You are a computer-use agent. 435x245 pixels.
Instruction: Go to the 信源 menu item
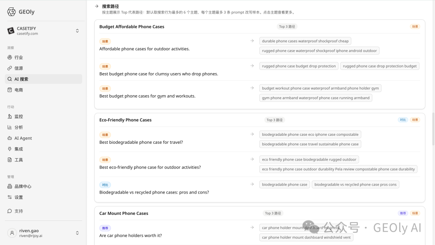point(43,68)
